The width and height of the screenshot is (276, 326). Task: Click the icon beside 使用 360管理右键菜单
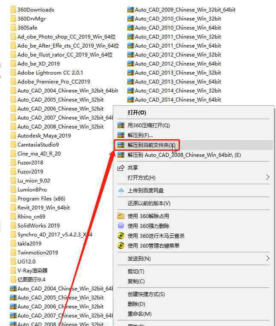coord(121,245)
